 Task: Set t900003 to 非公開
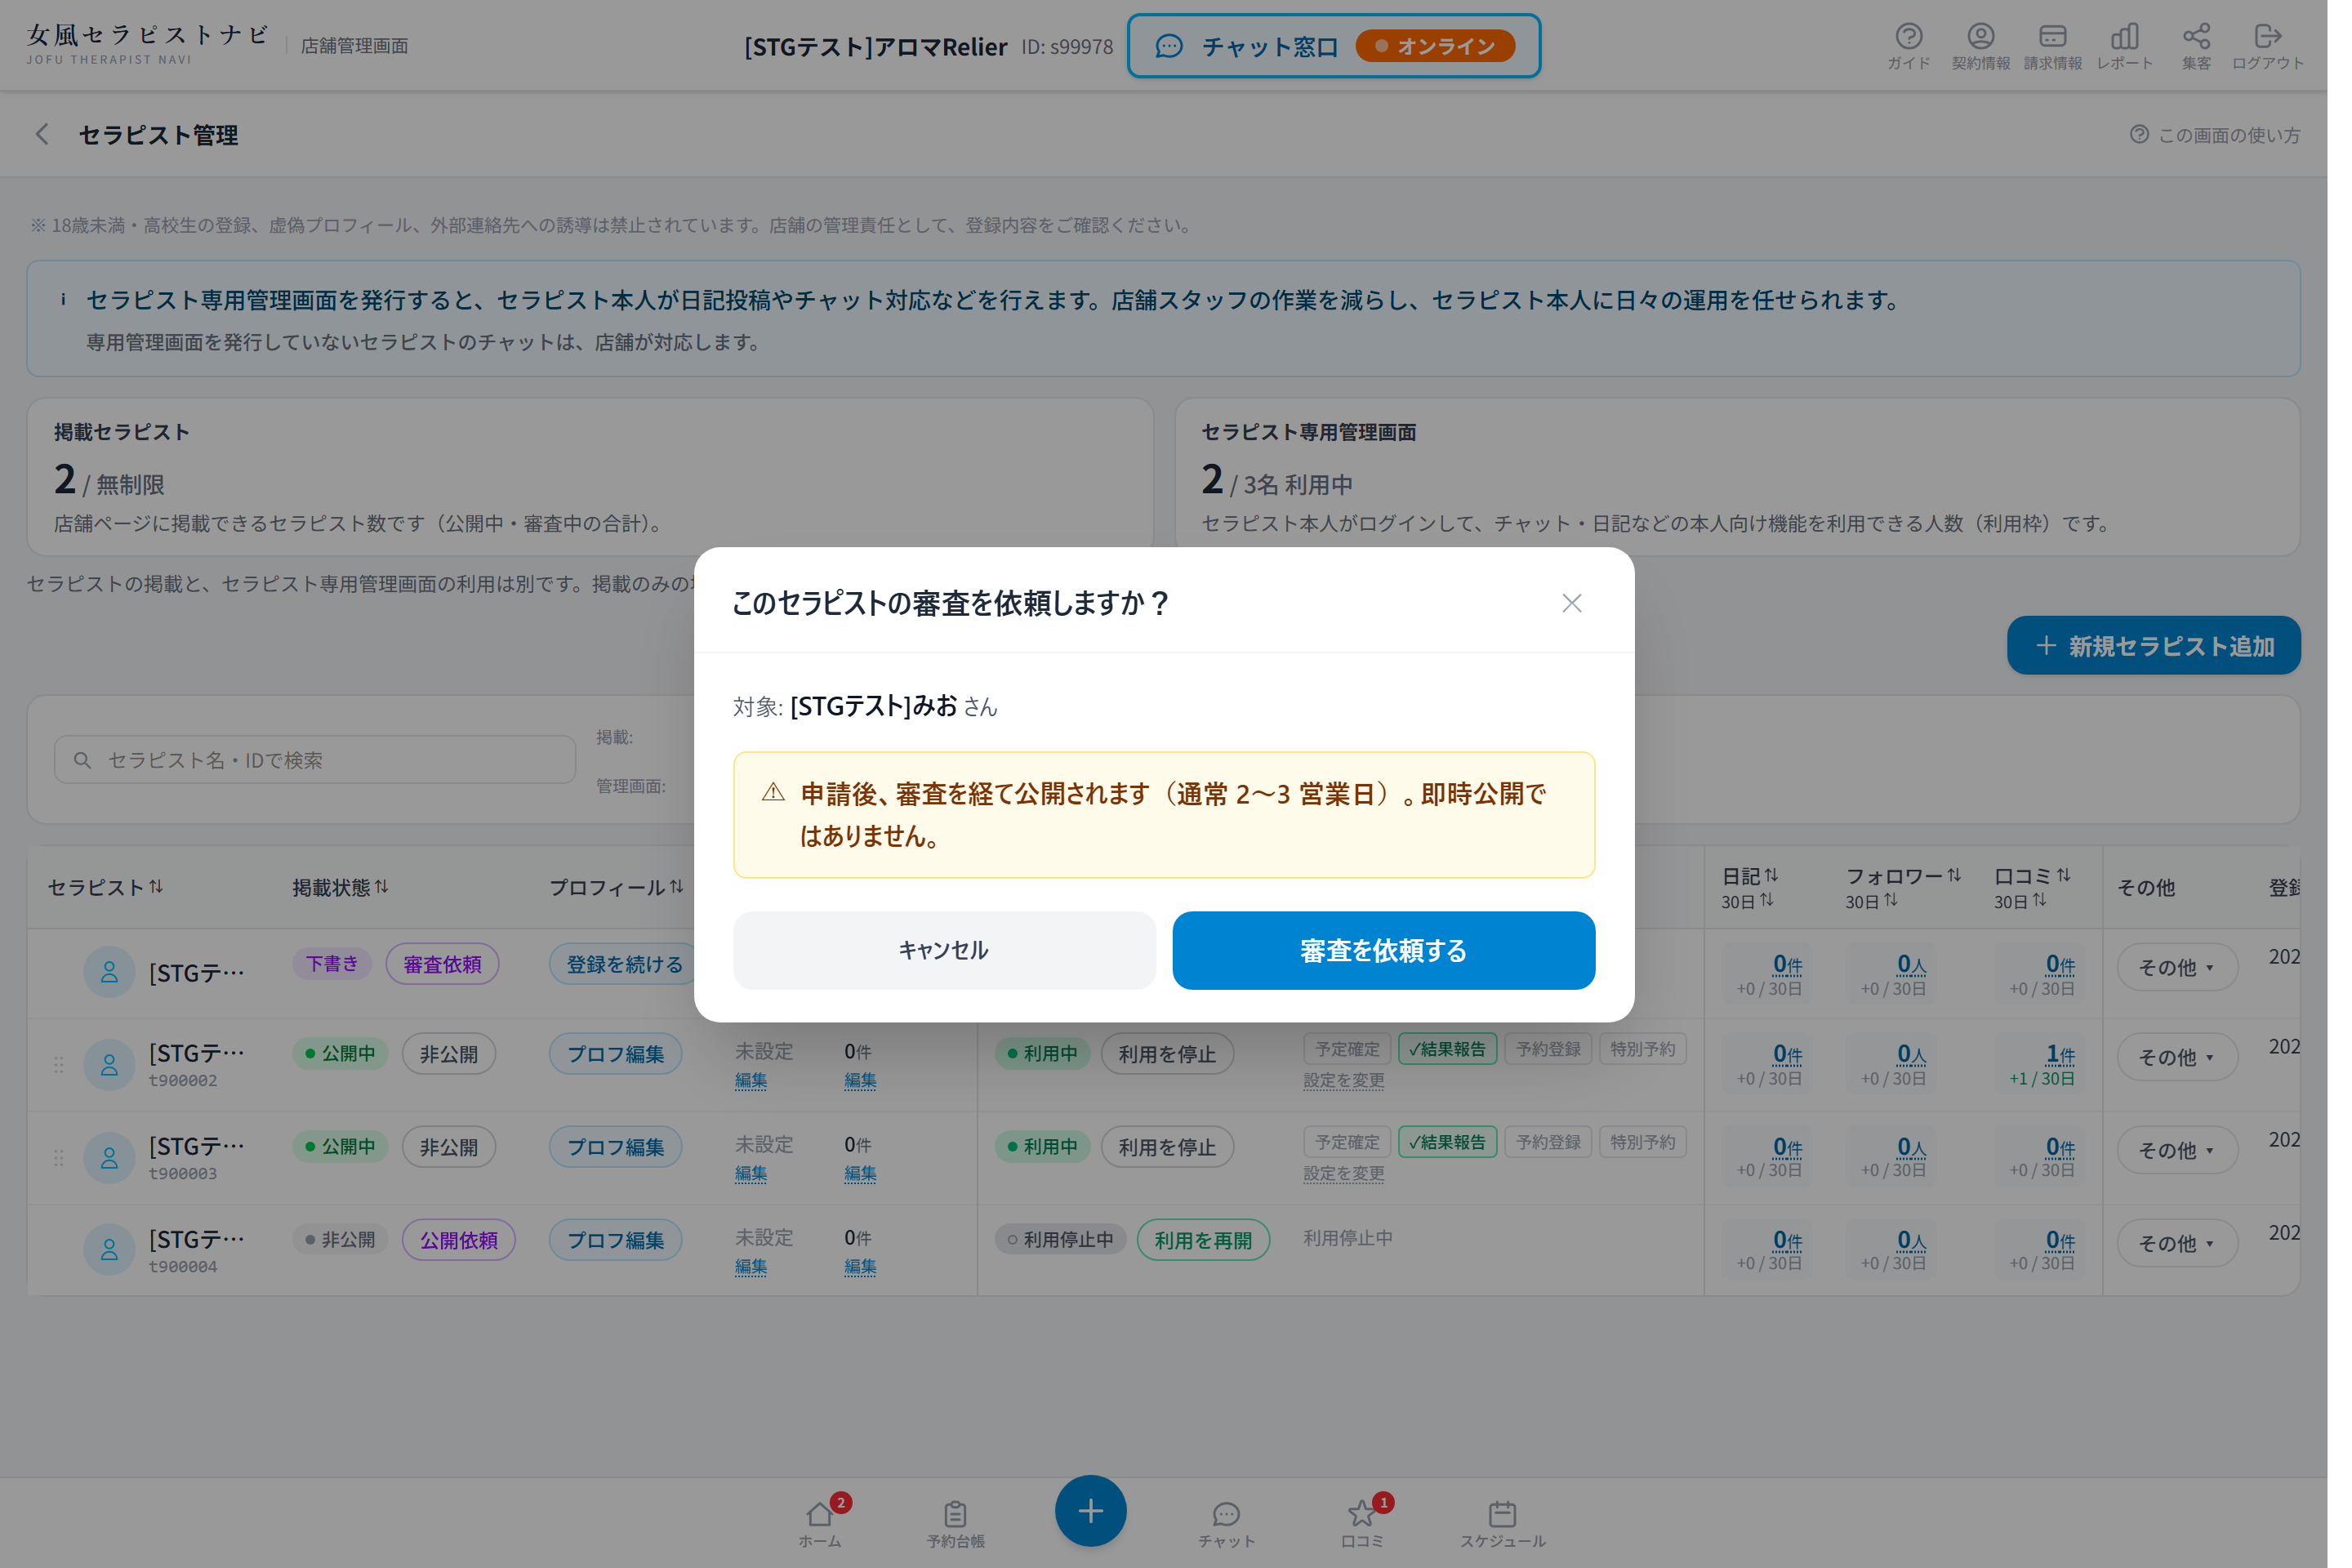coord(449,1147)
